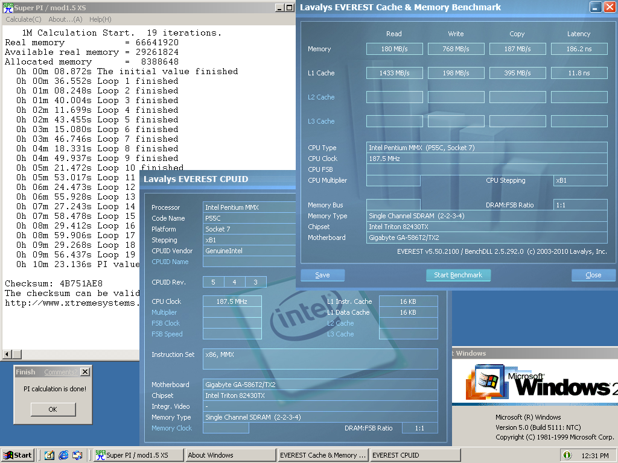
Task: Click the Platform Socket 7 field
Action: tap(249, 229)
